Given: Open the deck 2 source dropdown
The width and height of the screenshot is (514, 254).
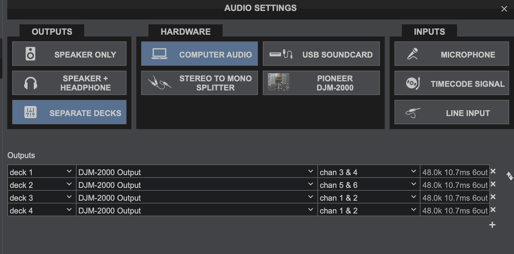Looking at the screenshot, I should (42, 184).
